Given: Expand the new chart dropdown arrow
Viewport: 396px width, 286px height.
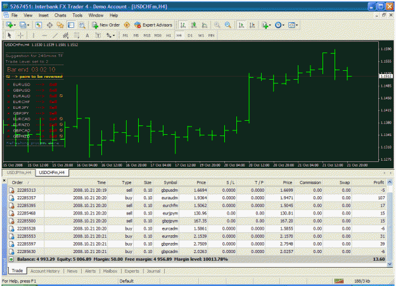Looking at the screenshot, I should pyautogui.click(x=15, y=25).
